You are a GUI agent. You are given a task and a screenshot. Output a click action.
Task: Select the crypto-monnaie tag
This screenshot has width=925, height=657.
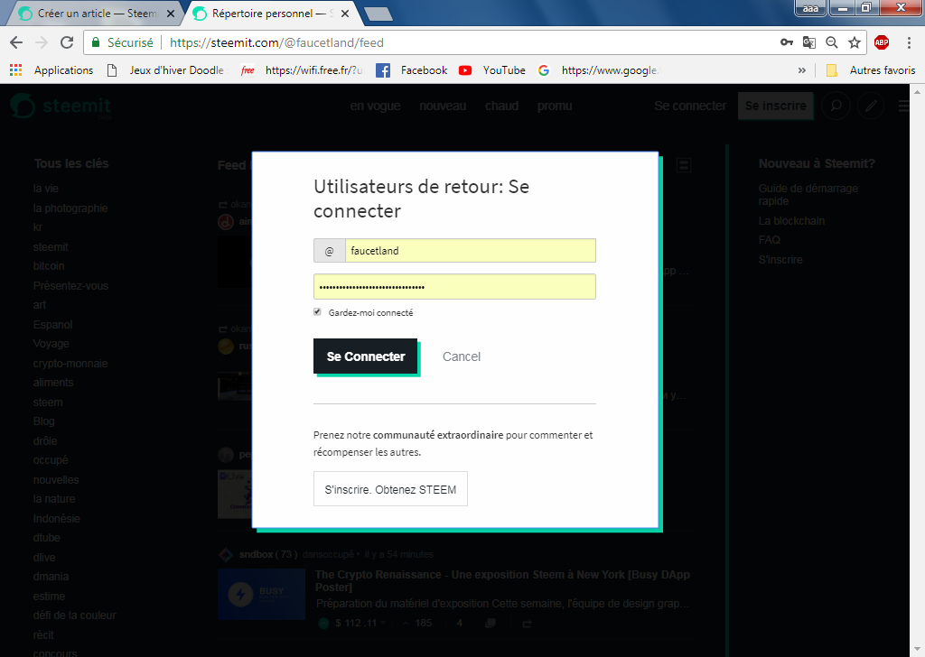tap(70, 364)
